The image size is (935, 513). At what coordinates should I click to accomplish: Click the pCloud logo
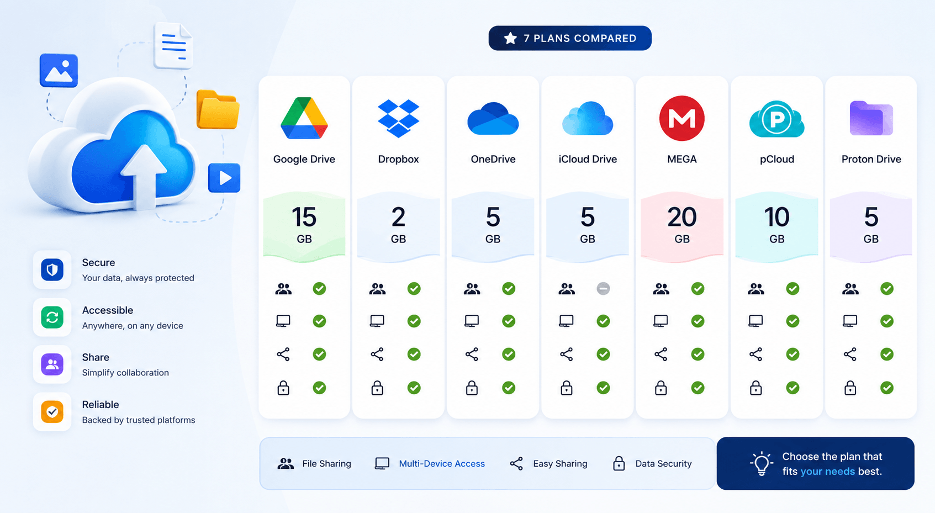(x=776, y=119)
